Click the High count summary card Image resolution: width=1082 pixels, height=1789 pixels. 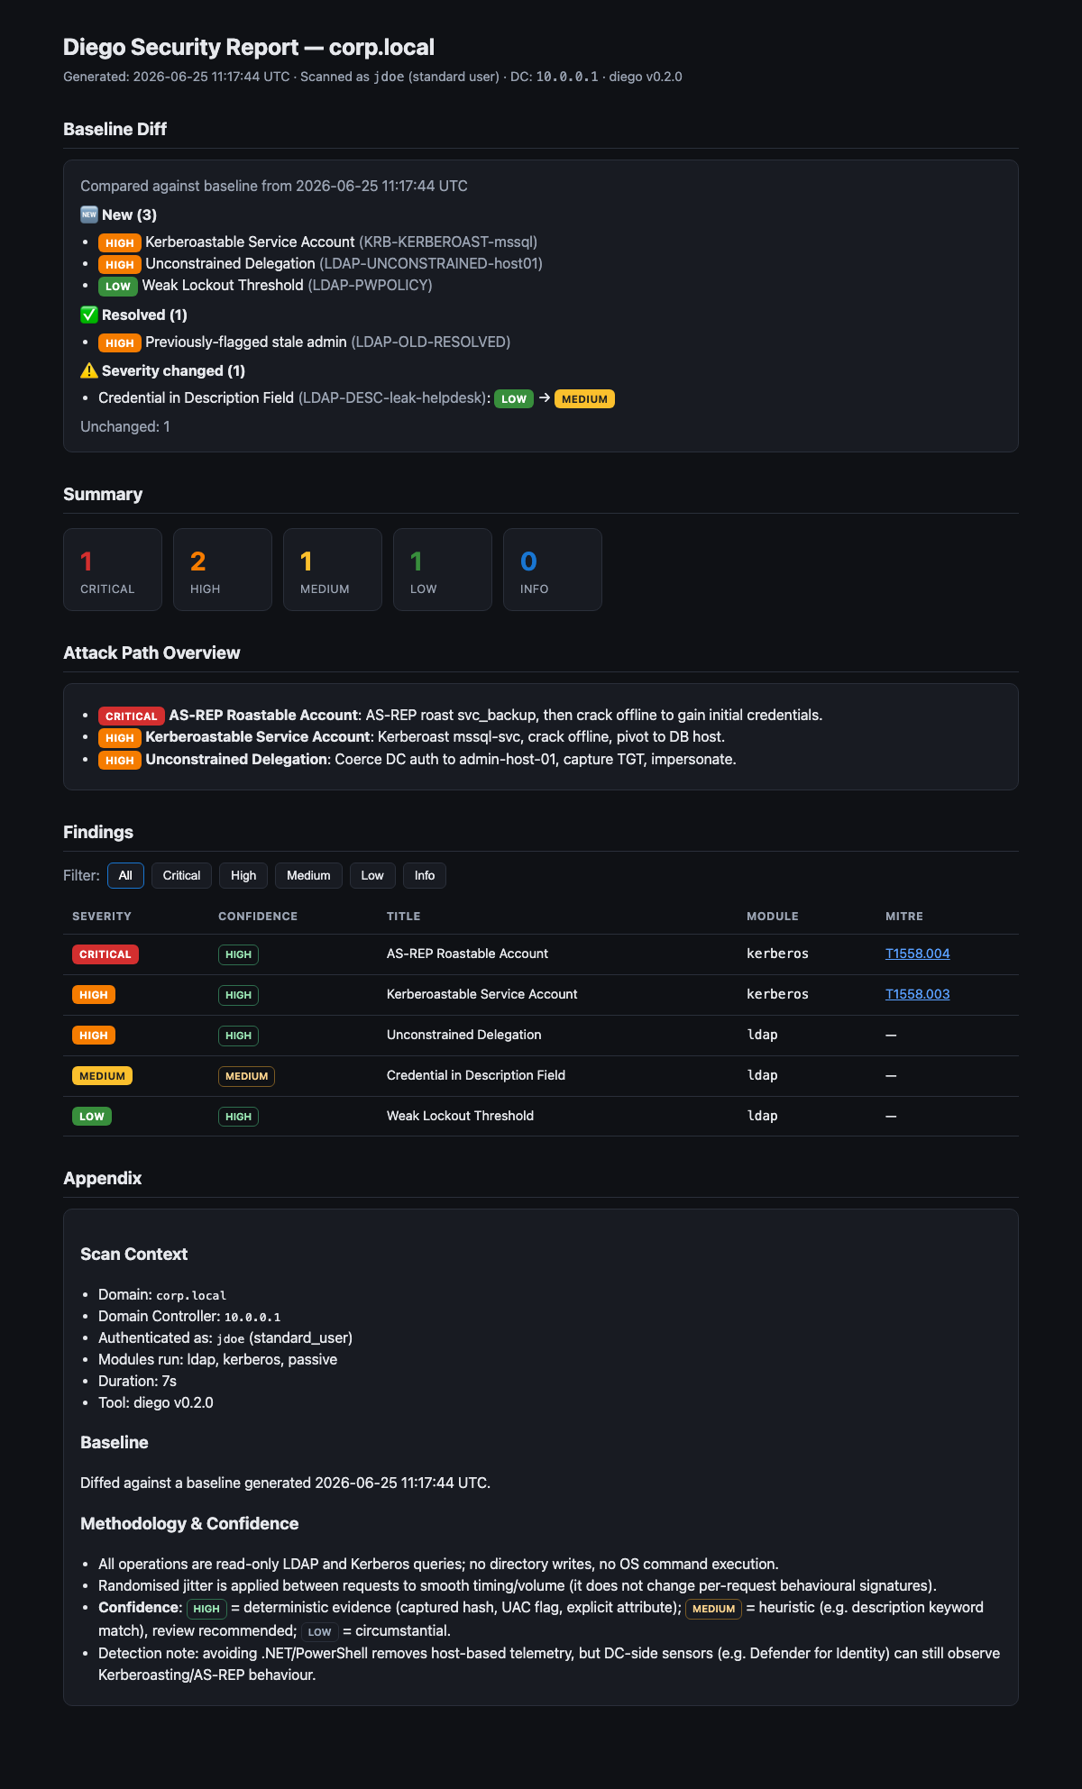point(223,570)
